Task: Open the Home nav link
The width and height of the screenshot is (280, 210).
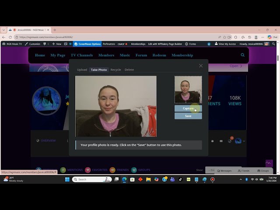Action: tap(40, 55)
